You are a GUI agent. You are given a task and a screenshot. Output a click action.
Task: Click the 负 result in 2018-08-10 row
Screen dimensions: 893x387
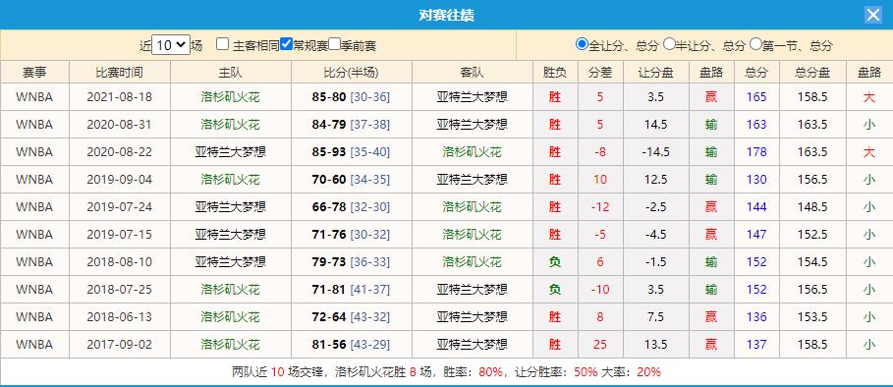pos(555,262)
